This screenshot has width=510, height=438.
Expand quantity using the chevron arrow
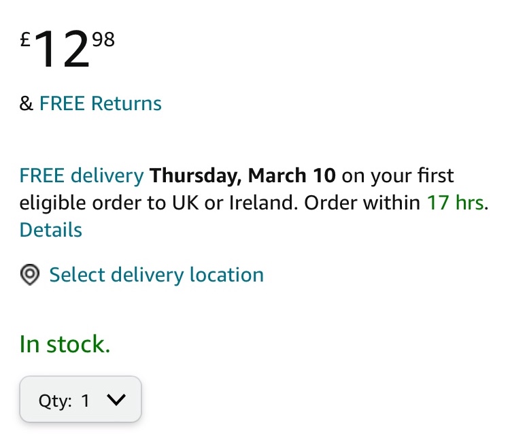[116, 400]
